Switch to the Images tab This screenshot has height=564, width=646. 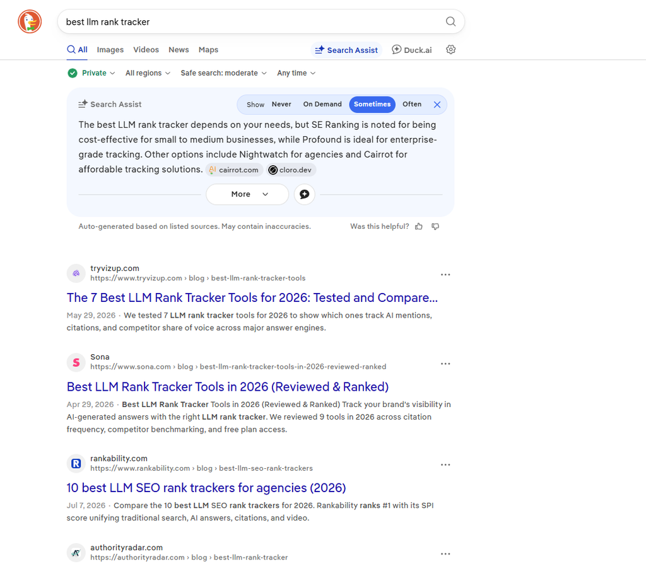110,50
